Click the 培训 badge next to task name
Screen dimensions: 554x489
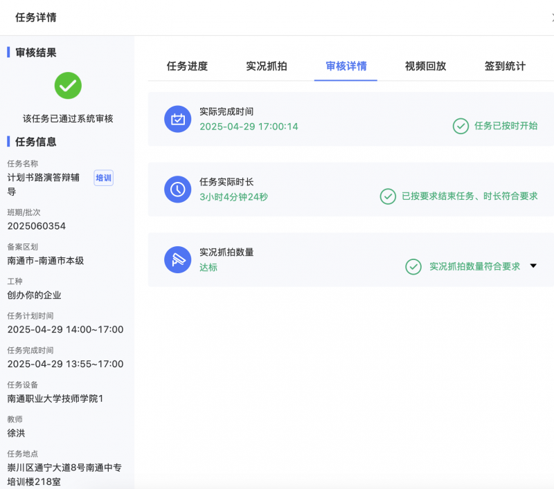102,178
